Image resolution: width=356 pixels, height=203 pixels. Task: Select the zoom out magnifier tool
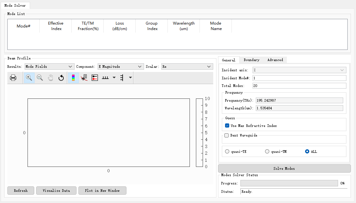tap(40, 78)
